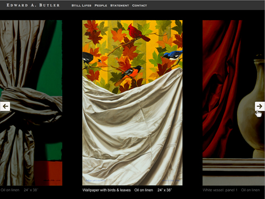Select the wallpaper with birds and leaves painting
The width and height of the screenshot is (265, 199).
(x=132, y=102)
